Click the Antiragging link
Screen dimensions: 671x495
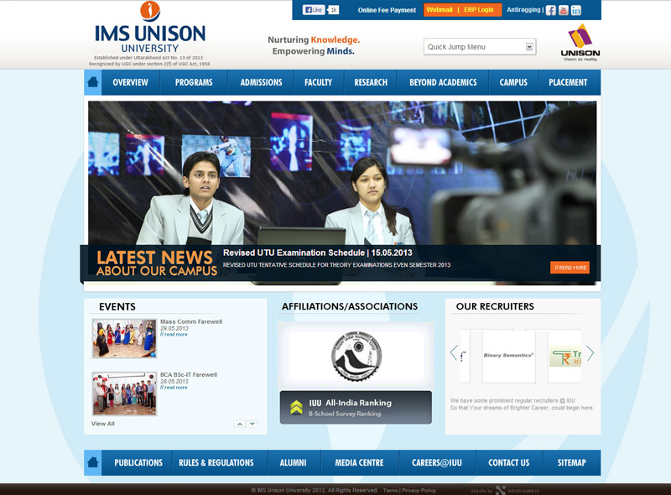coord(523,9)
